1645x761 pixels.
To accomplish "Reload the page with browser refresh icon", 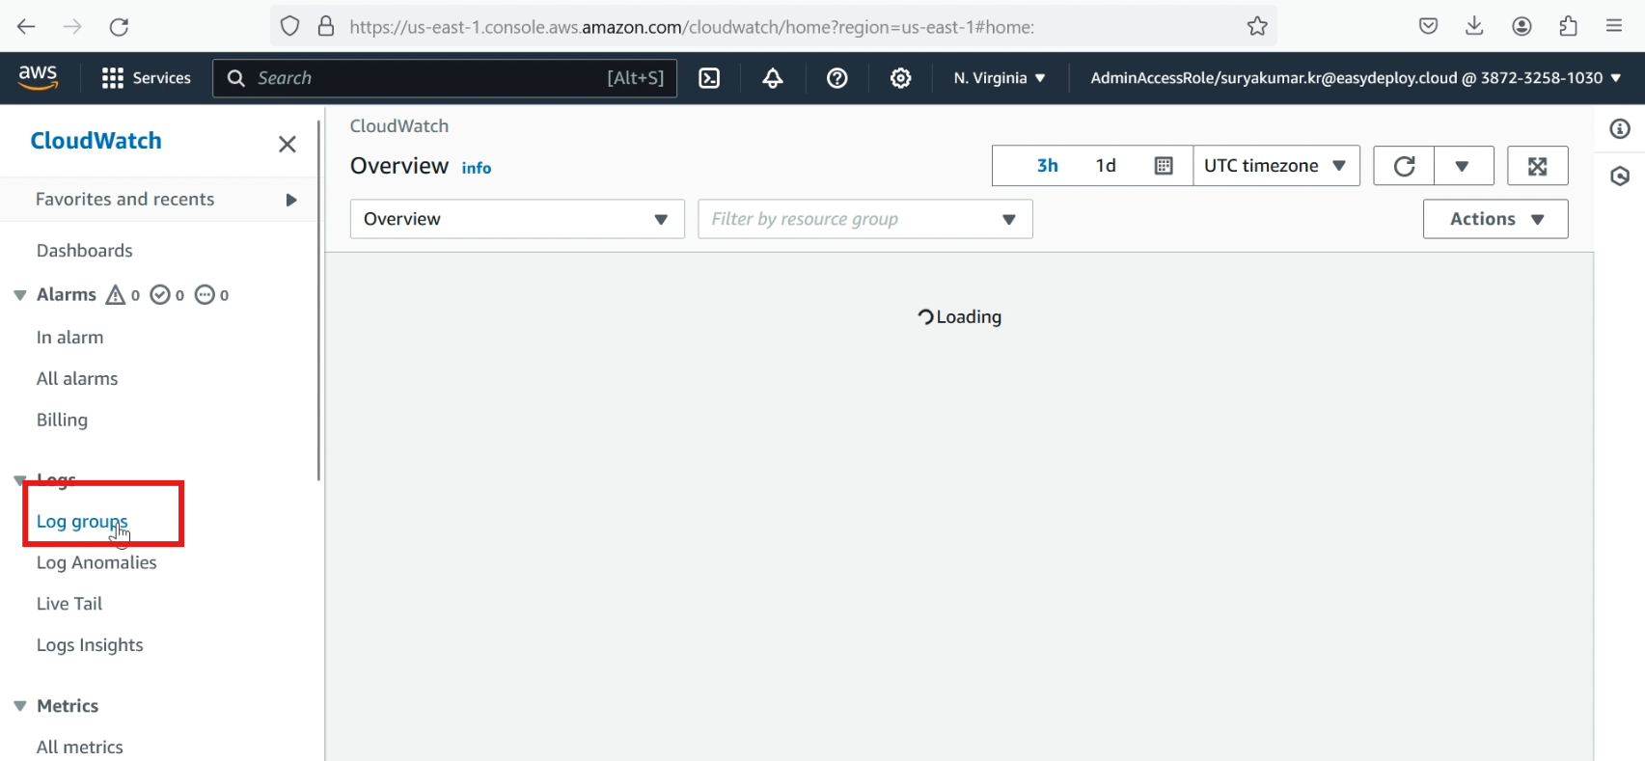I will pos(119,26).
